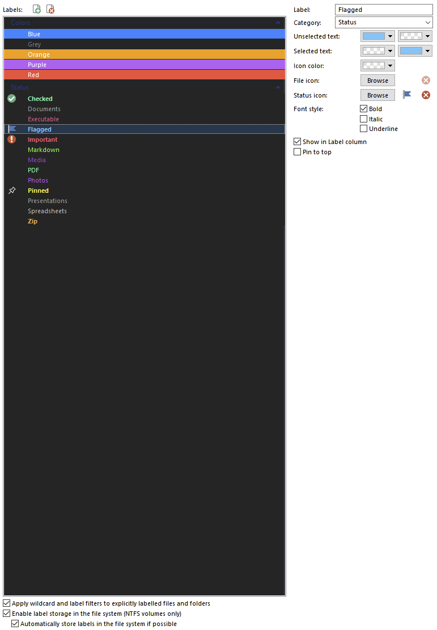Open the Icon color dropdown arrow
The width and height of the screenshot is (437, 630).
[x=390, y=65]
